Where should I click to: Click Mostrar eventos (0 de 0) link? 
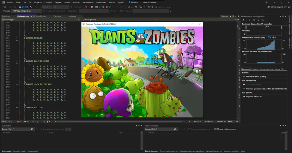[256, 76]
